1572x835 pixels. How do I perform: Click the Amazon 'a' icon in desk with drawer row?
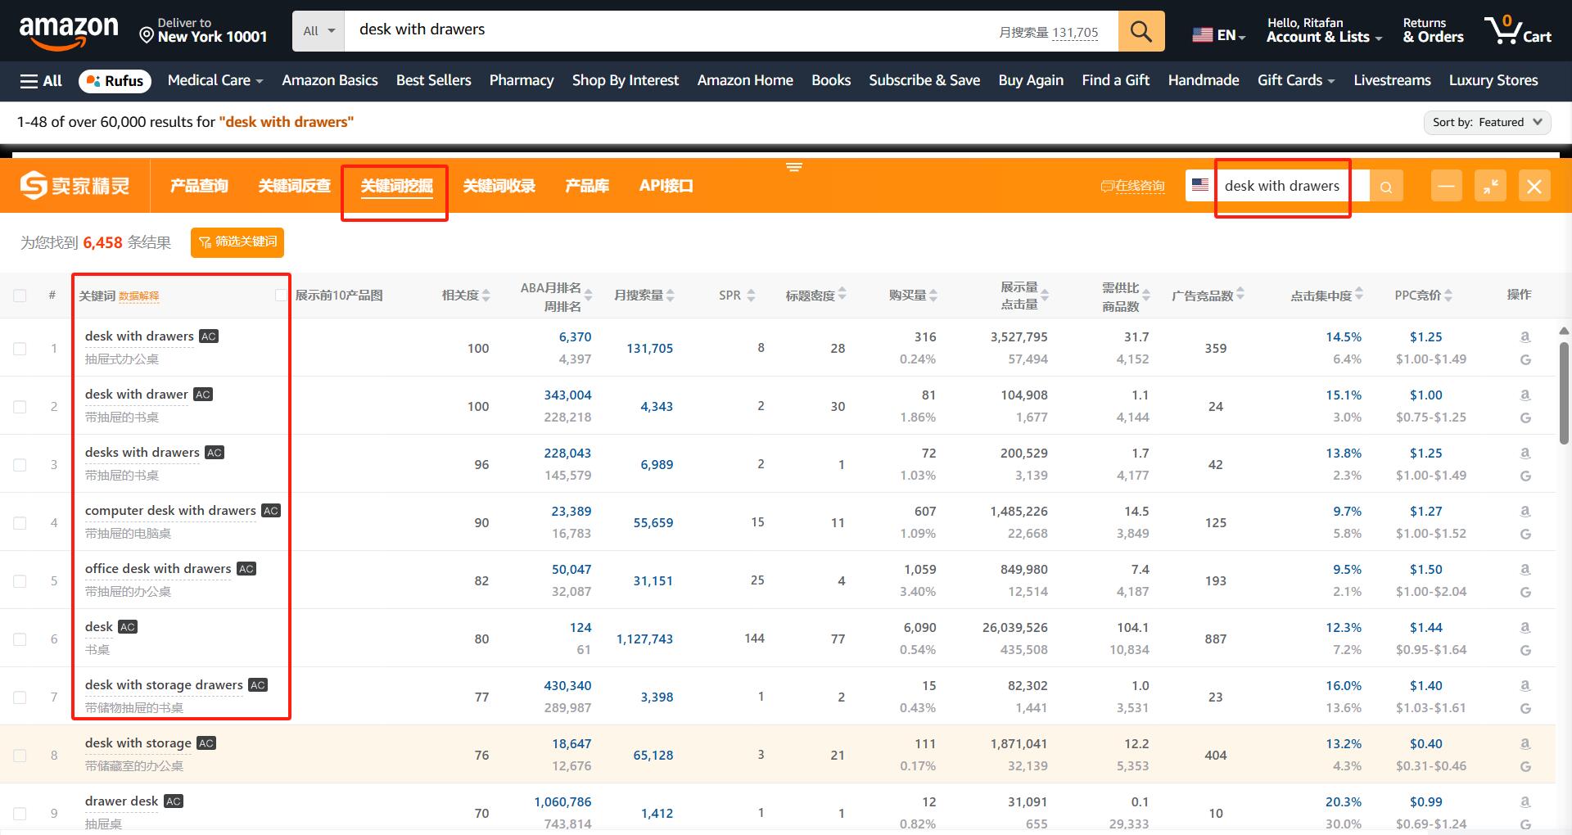coord(1525,395)
